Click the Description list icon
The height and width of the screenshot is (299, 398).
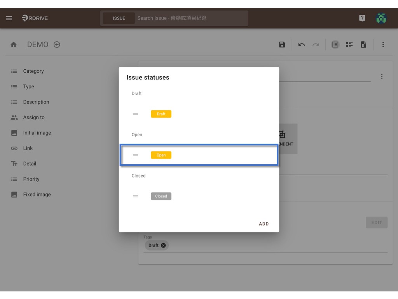coord(14,102)
